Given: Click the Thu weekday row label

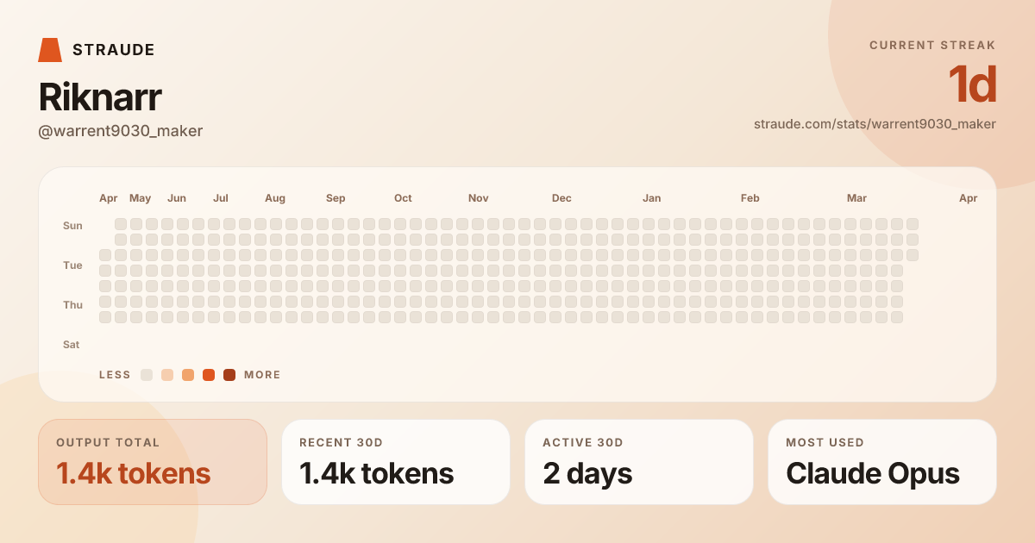Looking at the screenshot, I should click(72, 305).
